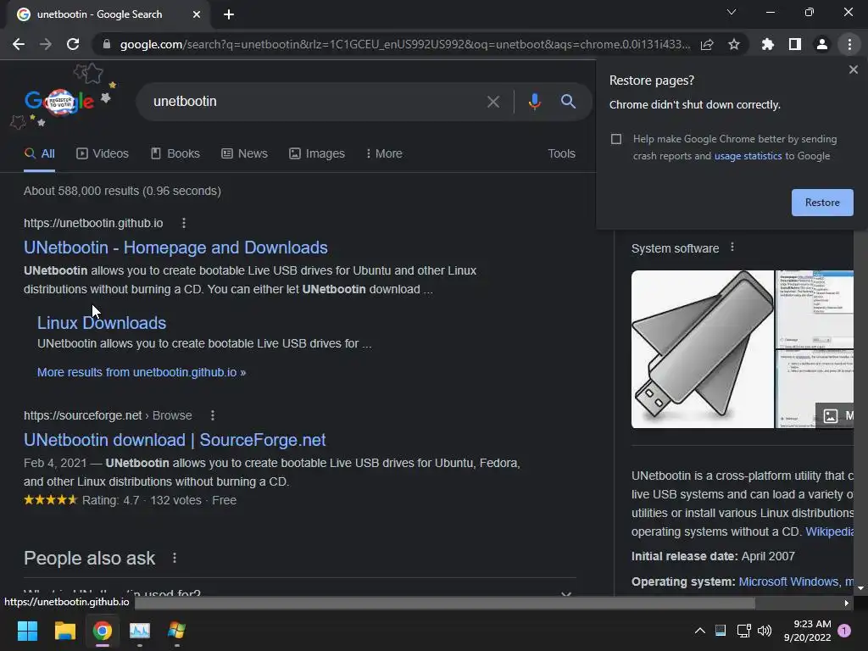868x651 pixels.
Task: Bookmark this page with the star
Action: click(734, 44)
